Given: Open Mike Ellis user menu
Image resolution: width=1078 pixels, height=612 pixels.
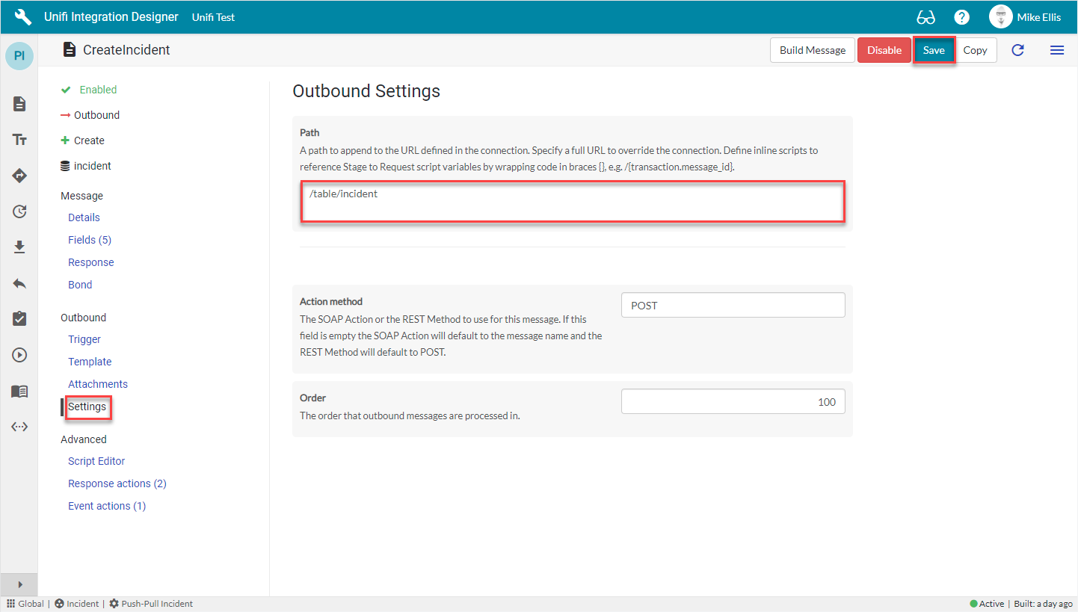Looking at the screenshot, I should point(1024,17).
